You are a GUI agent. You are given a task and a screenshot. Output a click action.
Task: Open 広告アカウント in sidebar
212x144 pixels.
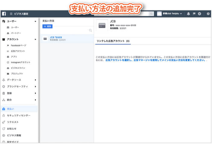click(x=18, y=51)
